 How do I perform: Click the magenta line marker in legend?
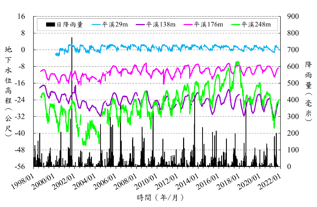[x=188, y=25]
